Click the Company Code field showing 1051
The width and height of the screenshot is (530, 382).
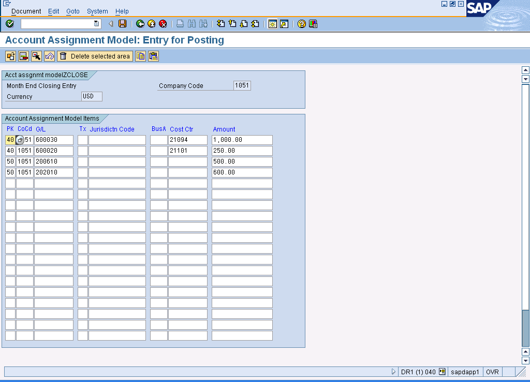242,85
